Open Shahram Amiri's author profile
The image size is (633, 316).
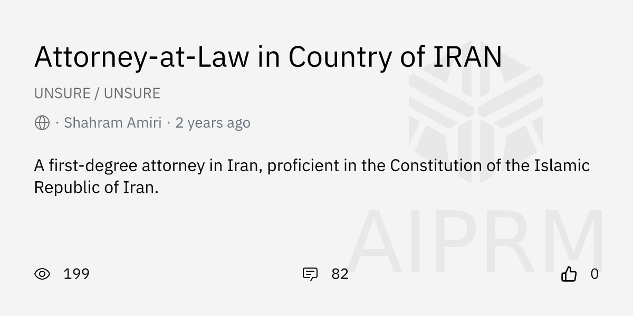coord(112,122)
